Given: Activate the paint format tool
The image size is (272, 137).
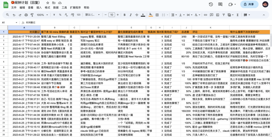Looking at the screenshot, I should pos(32,15).
